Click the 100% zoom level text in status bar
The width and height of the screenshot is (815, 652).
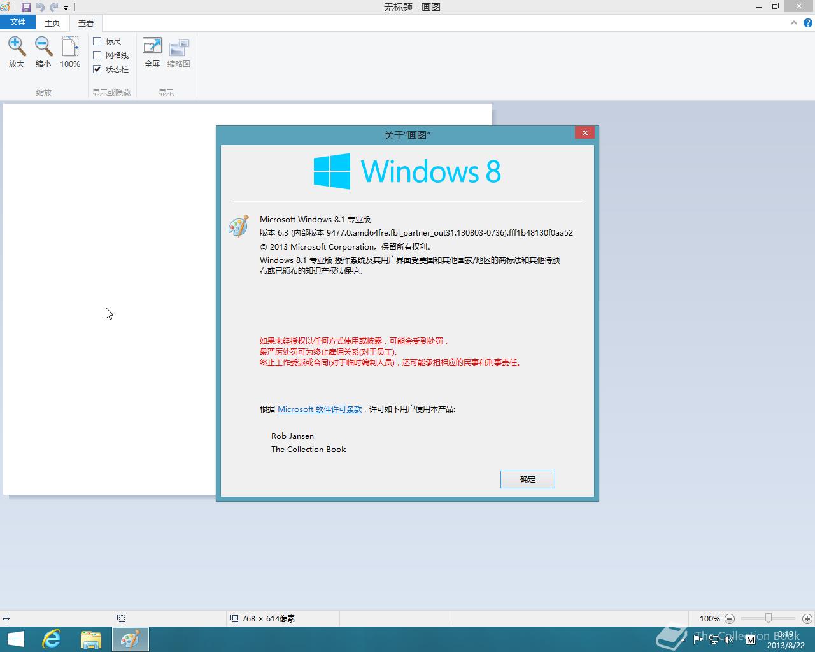click(x=709, y=618)
